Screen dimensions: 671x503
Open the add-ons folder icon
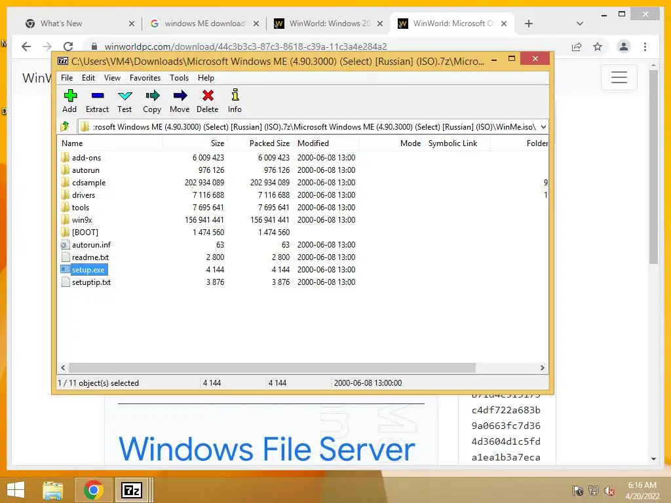pos(65,157)
